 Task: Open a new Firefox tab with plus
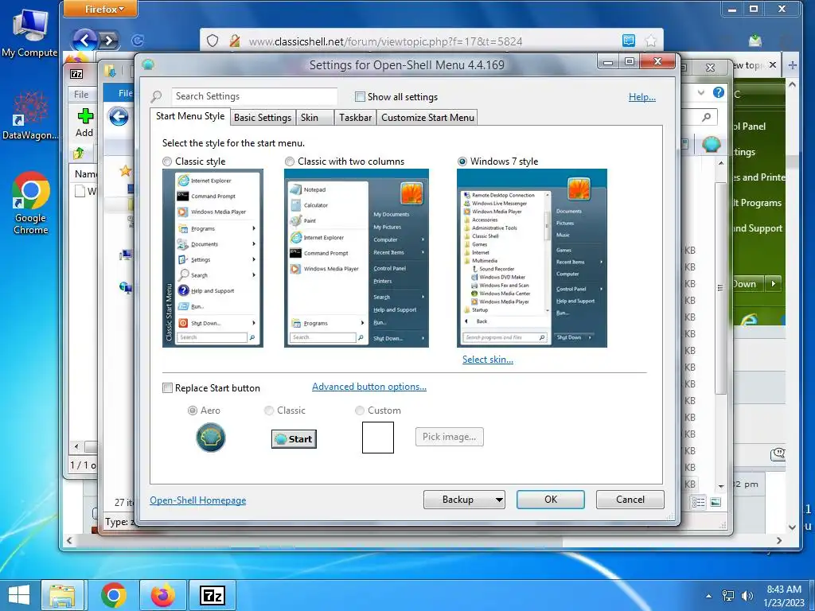792,65
